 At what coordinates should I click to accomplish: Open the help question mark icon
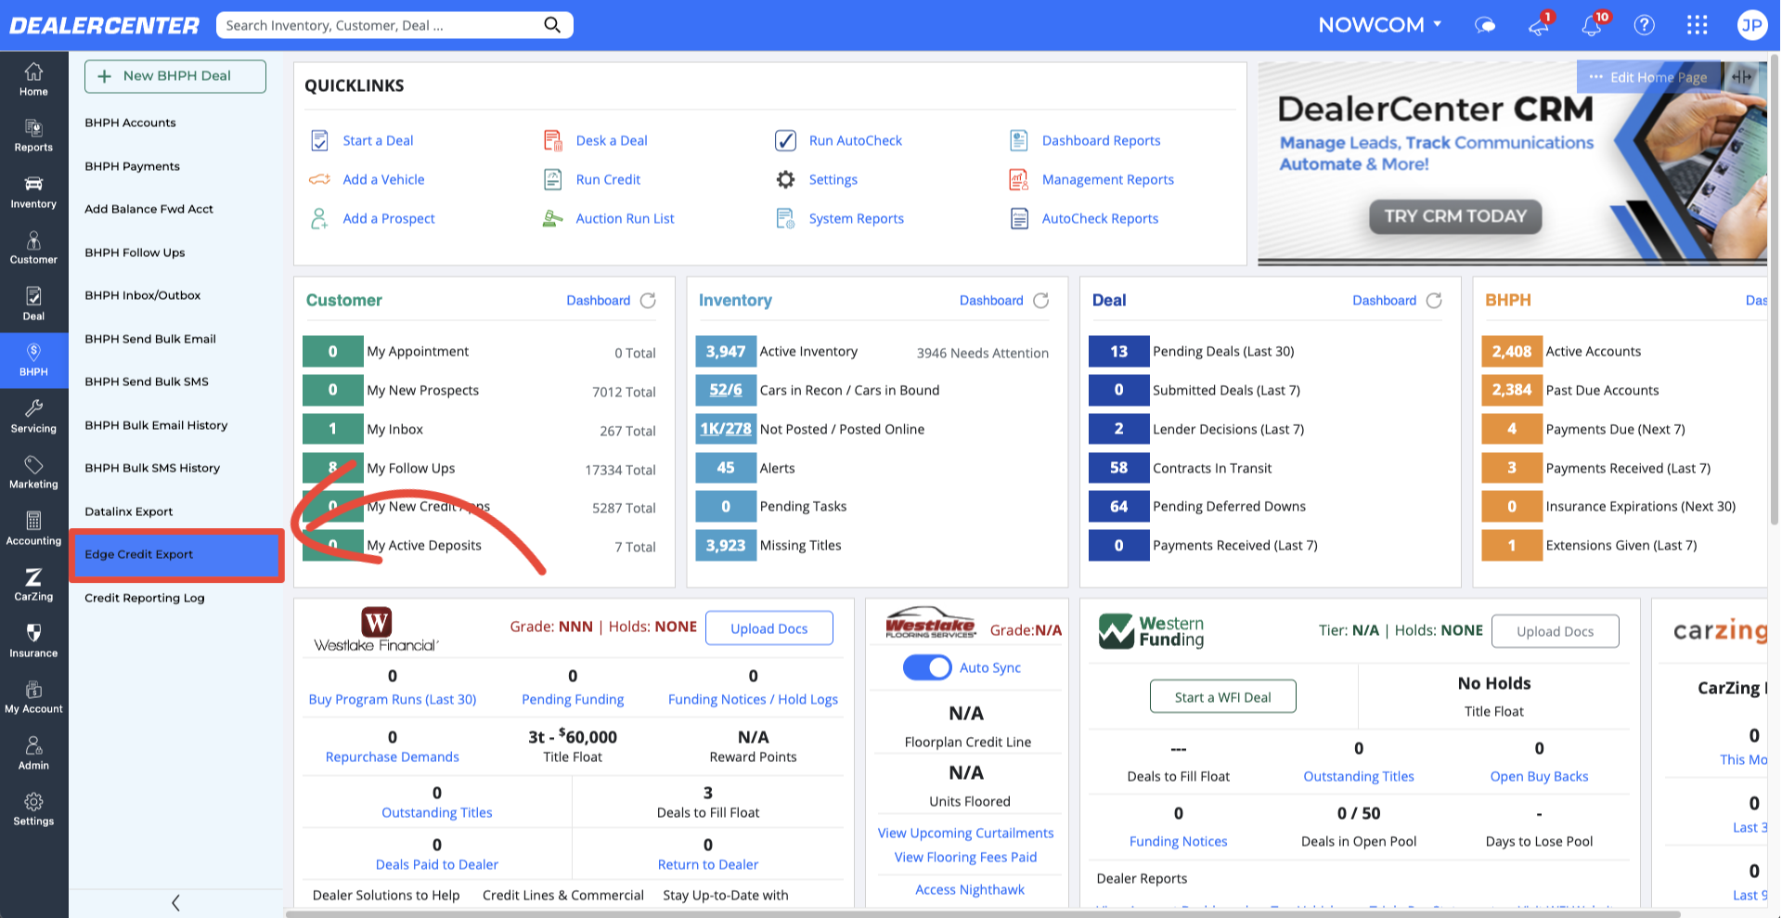click(x=1645, y=25)
